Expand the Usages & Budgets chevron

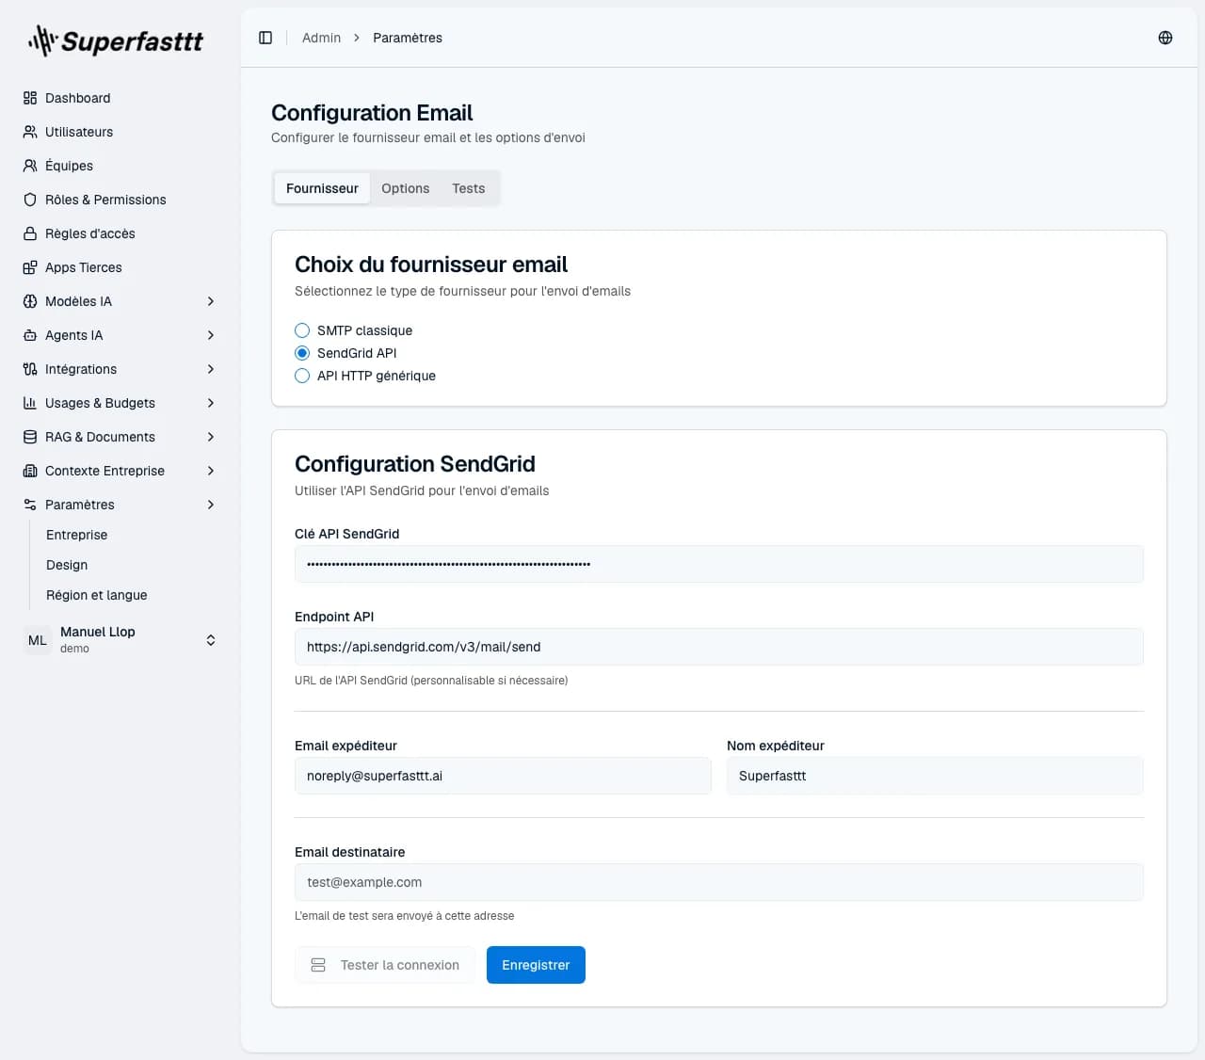[211, 403]
